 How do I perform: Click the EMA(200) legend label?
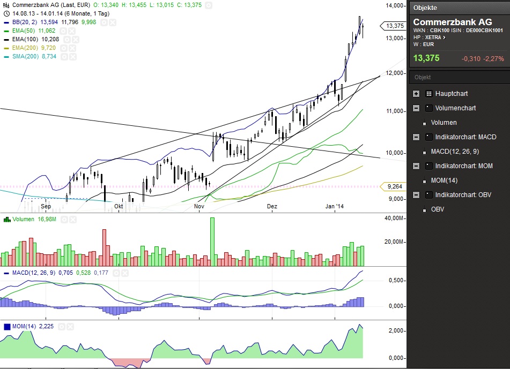[25, 48]
